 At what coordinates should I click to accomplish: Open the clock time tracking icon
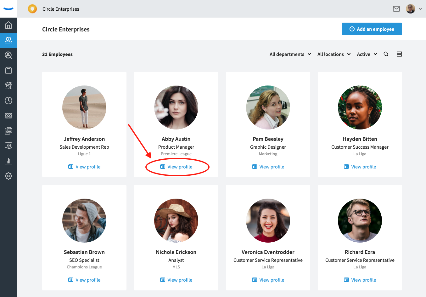click(x=8, y=101)
